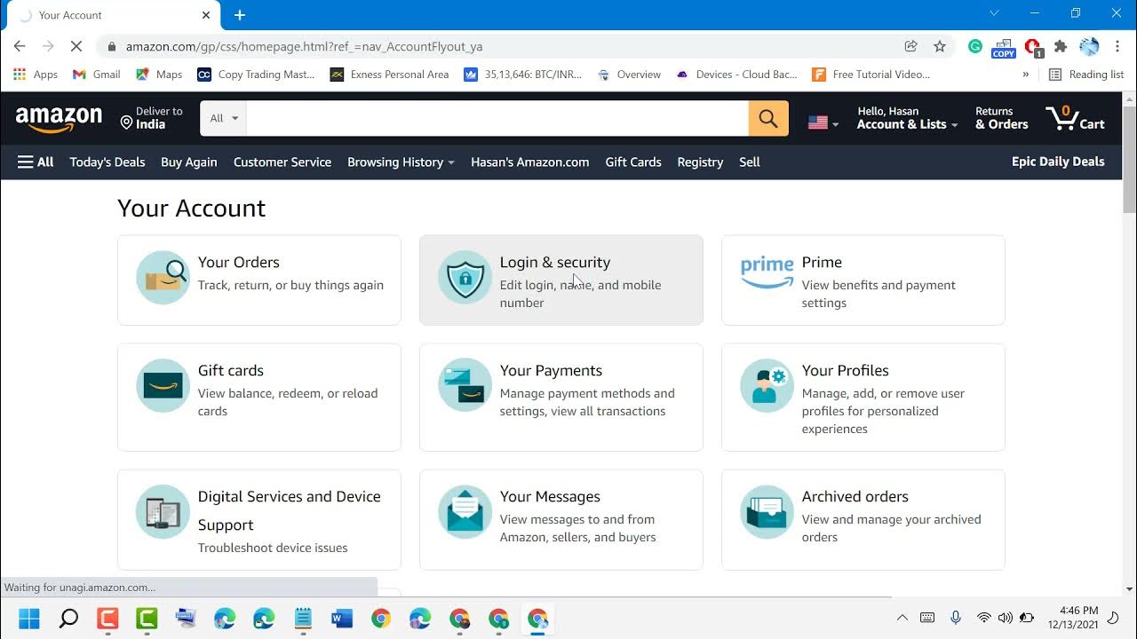Open Login & security settings
Screen dimensions: 1137x639
(x=555, y=262)
